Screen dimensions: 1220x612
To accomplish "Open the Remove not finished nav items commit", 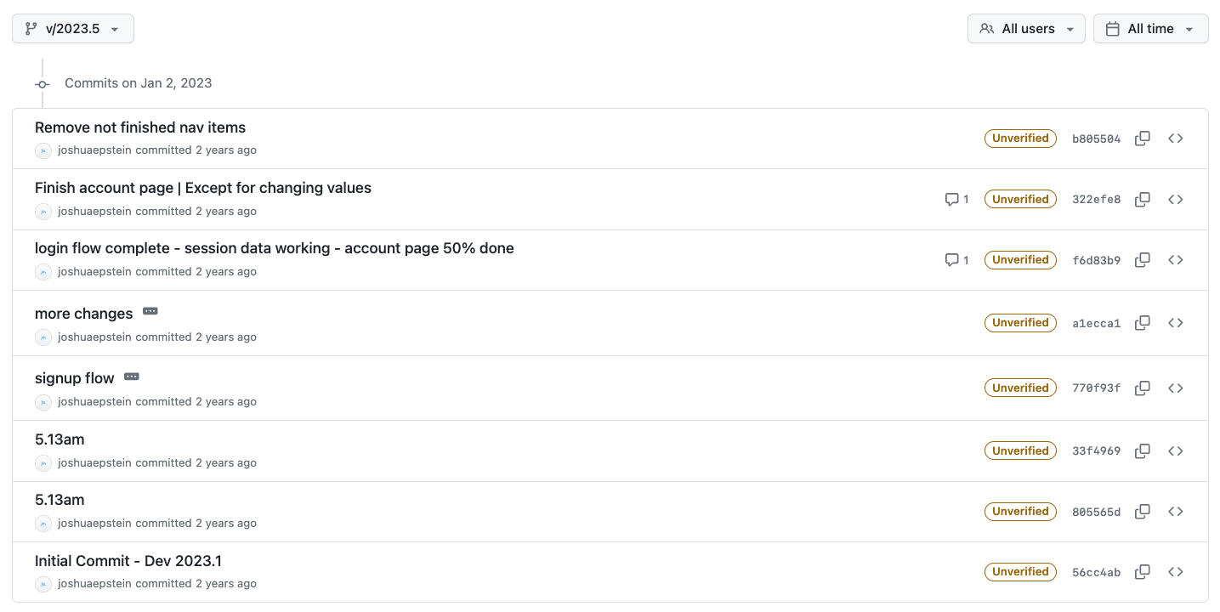I will click(139, 127).
